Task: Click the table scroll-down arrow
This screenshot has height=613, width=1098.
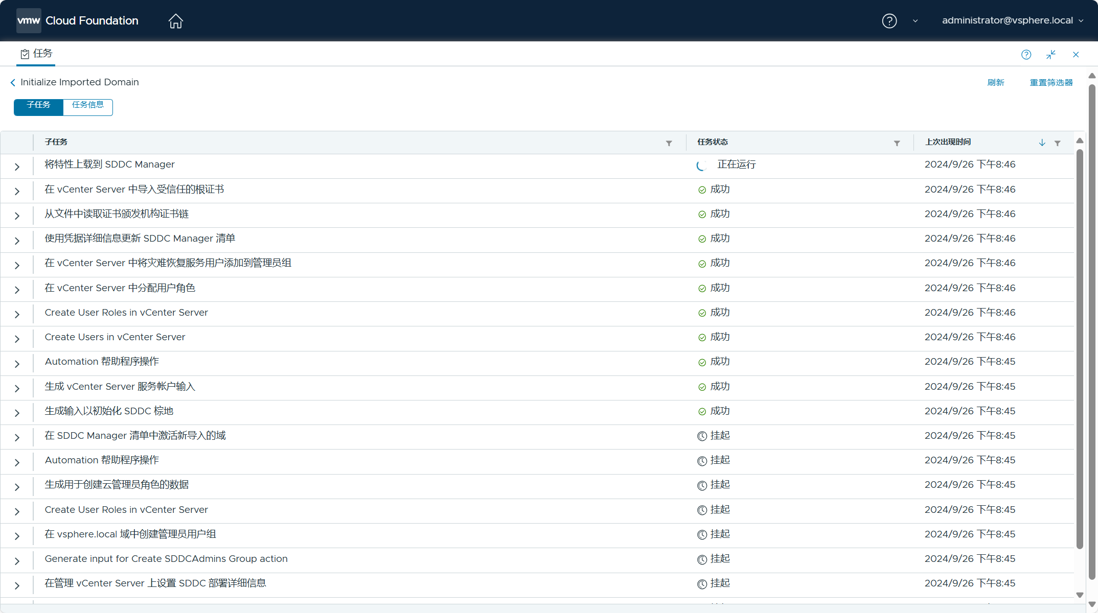Action: tap(1080, 595)
